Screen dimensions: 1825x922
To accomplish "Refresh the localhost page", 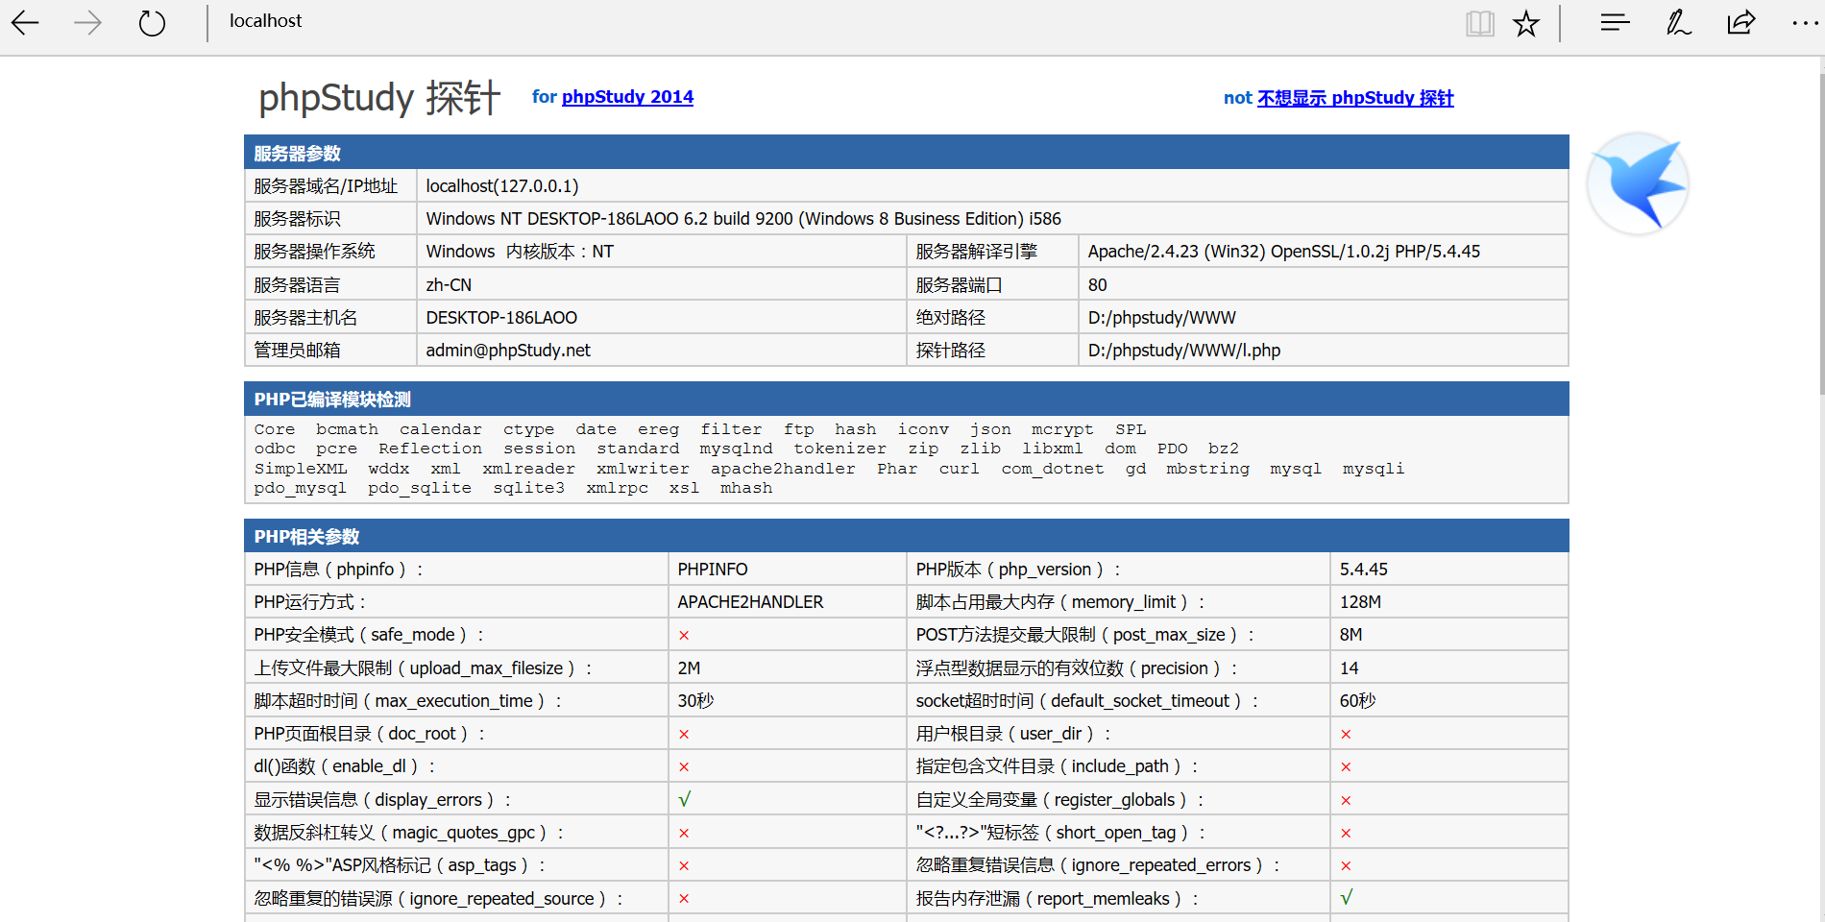I will click(152, 22).
